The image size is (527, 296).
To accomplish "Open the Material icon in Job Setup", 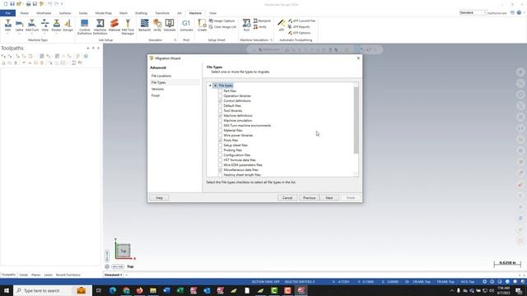I will [x=114, y=25].
